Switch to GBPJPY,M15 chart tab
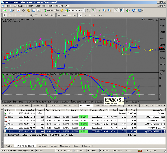Screen dimensions: 167x153 (x=24, y=105)
